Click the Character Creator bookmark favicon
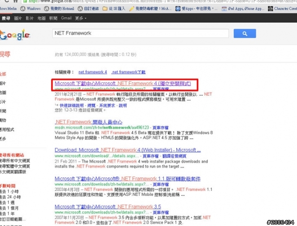 pyautogui.click(x=270, y=8)
